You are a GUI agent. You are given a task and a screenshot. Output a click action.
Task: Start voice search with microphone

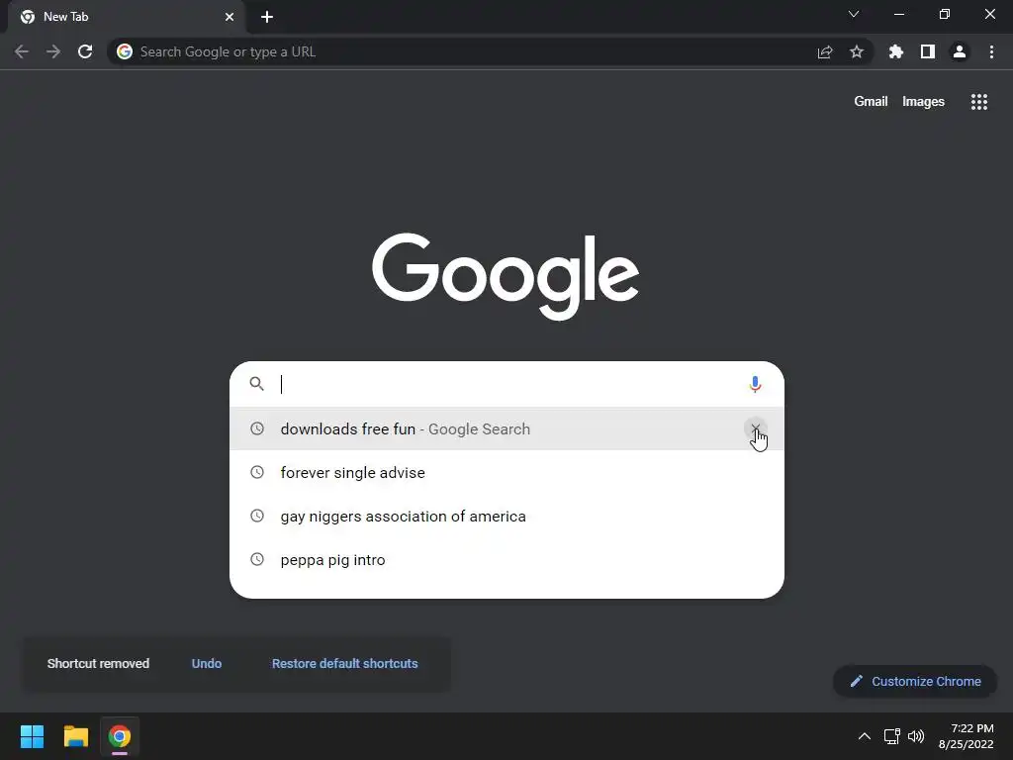(x=755, y=384)
